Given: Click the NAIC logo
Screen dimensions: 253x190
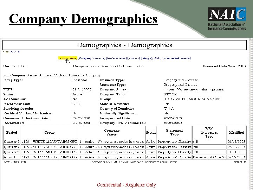Looking at the screenshot, I should coord(227,19).
